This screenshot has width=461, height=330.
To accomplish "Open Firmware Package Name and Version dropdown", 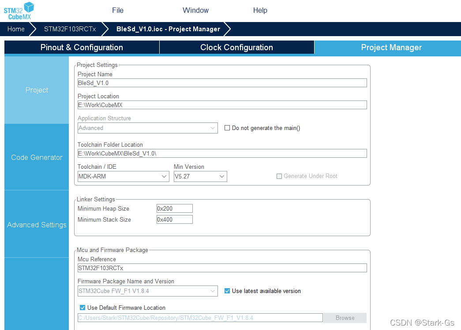I will 148,291.
